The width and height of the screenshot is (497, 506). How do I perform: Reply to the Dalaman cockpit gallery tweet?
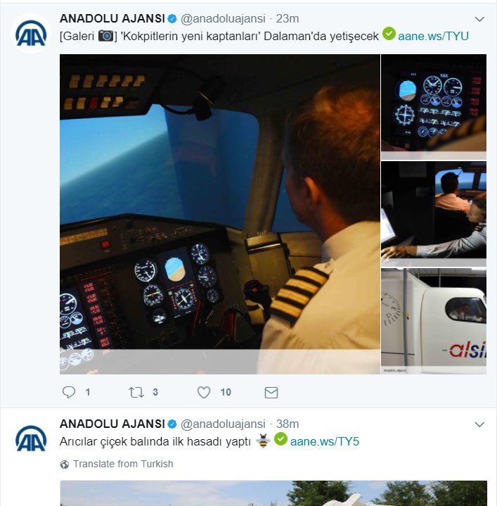69,392
